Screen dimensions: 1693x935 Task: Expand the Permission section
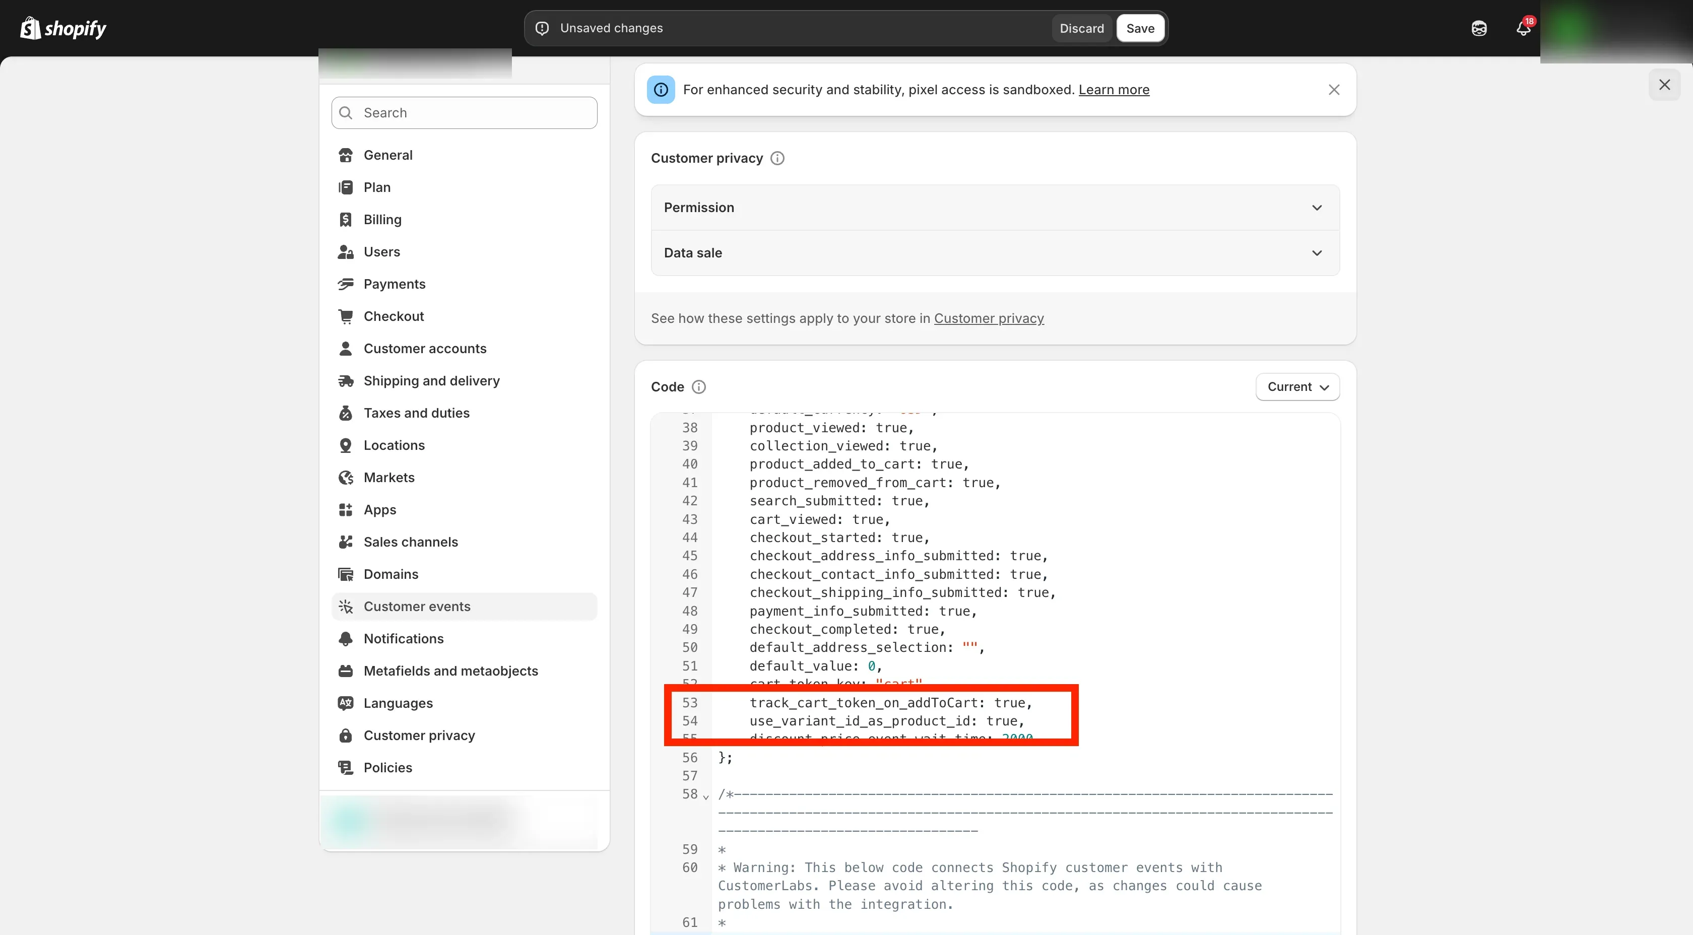click(x=995, y=208)
